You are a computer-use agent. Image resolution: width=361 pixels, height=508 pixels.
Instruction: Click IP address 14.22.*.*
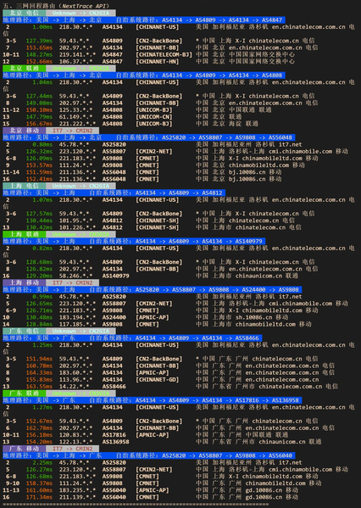point(74,387)
